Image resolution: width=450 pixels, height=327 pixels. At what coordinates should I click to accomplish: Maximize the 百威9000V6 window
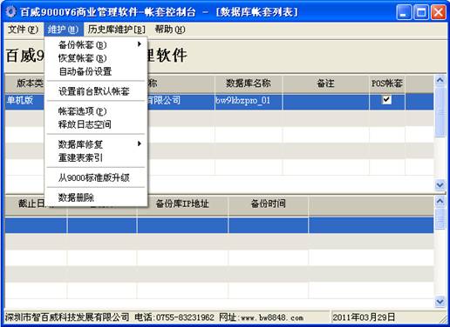click(421, 12)
